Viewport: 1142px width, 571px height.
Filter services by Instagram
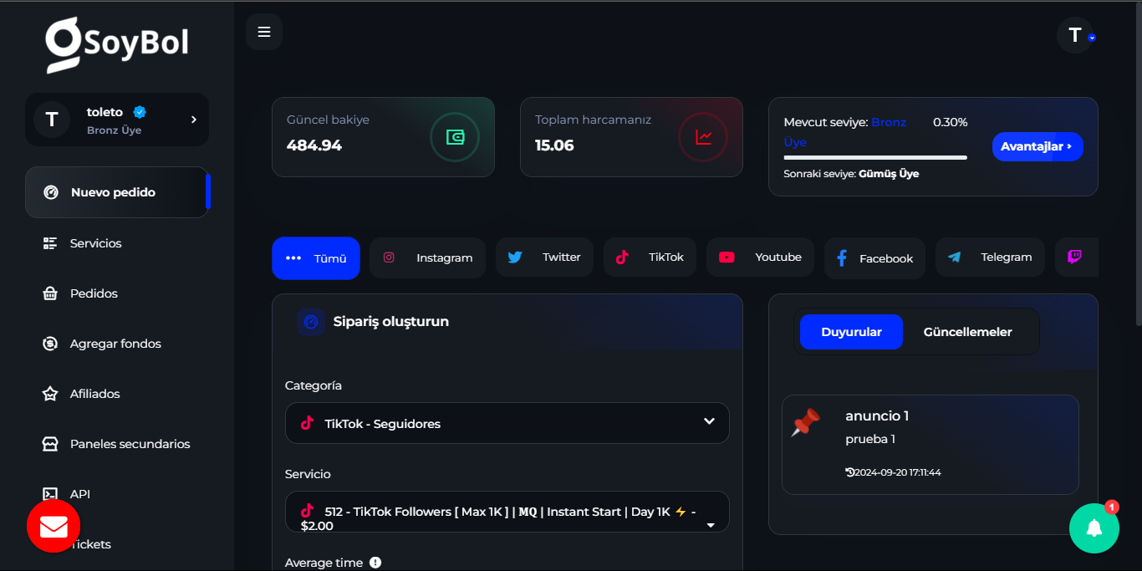point(427,257)
